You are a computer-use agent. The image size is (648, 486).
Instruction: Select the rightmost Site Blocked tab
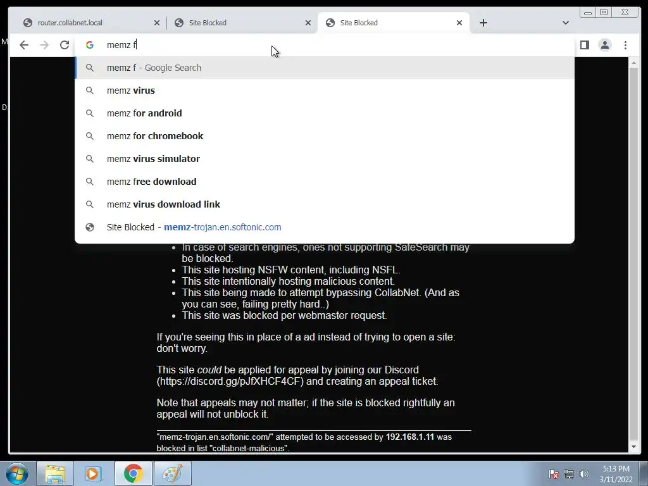coord(392,23)
